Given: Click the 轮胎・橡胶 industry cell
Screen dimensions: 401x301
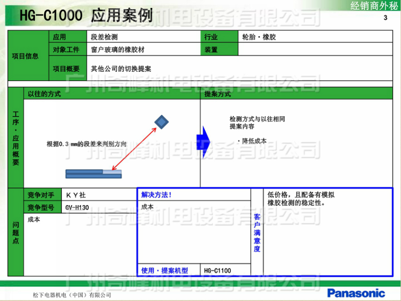Looking at the screenshot, I should click(x=259, y=37).
